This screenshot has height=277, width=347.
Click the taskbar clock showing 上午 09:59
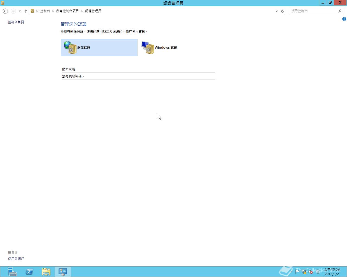[332, 272]
